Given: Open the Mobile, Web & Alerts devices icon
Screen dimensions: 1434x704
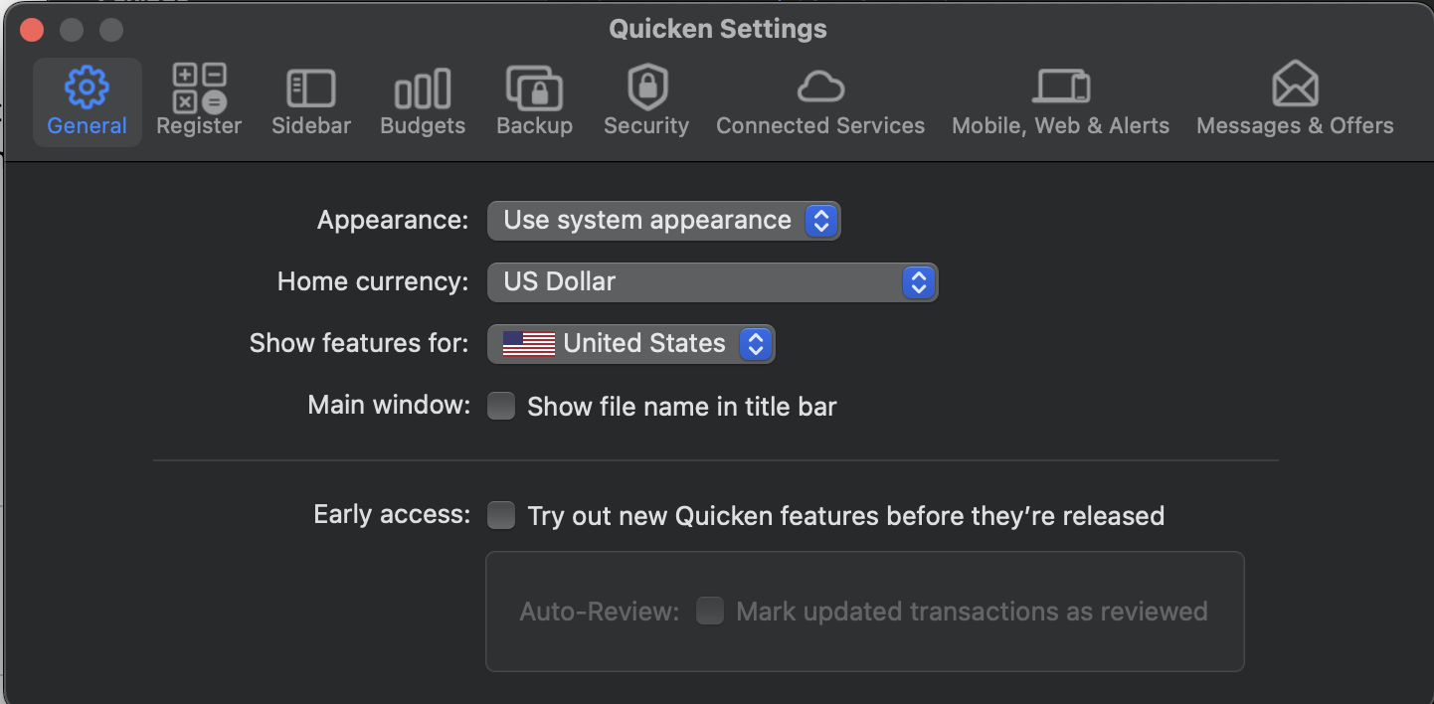Looking at the screenshot, I should tap(1061, 87).
